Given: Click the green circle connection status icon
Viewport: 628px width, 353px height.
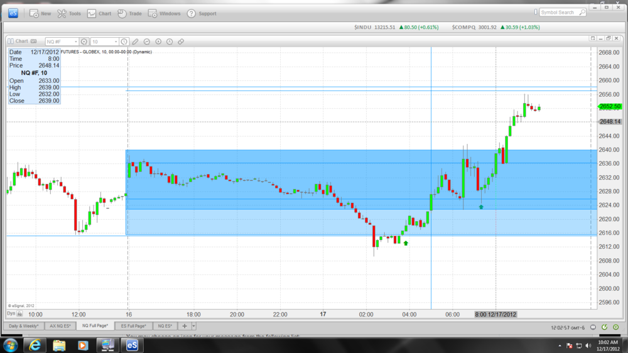Looking at the screenshot, I should pyautogui.click(x=616, y=327).
